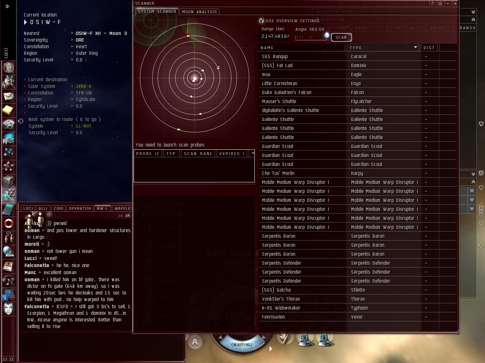This screenshot has width=485, height=363.
Task: Click the Warping speed bar on HUD
Action: coord(242,344)
